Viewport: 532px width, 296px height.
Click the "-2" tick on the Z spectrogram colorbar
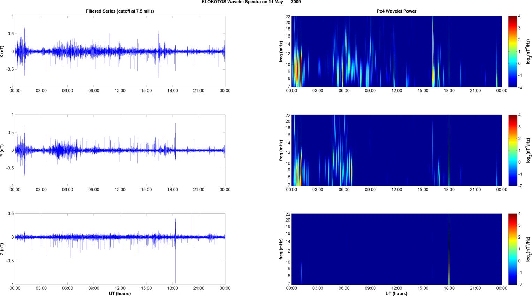point(520,284)
